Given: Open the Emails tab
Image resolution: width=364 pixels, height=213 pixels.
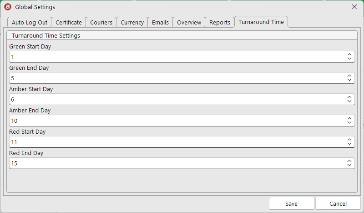Looking at the screenshot, I should pyautogui.click(x=160, y=23).
